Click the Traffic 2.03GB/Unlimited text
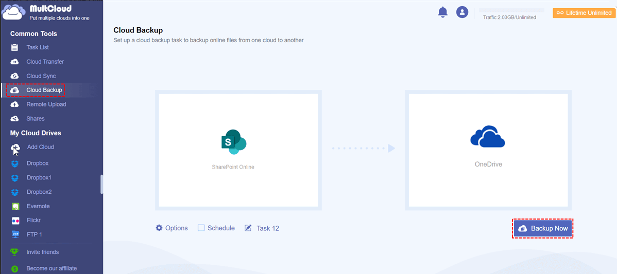Screen dimensions: 617x274 coord(509,17)
